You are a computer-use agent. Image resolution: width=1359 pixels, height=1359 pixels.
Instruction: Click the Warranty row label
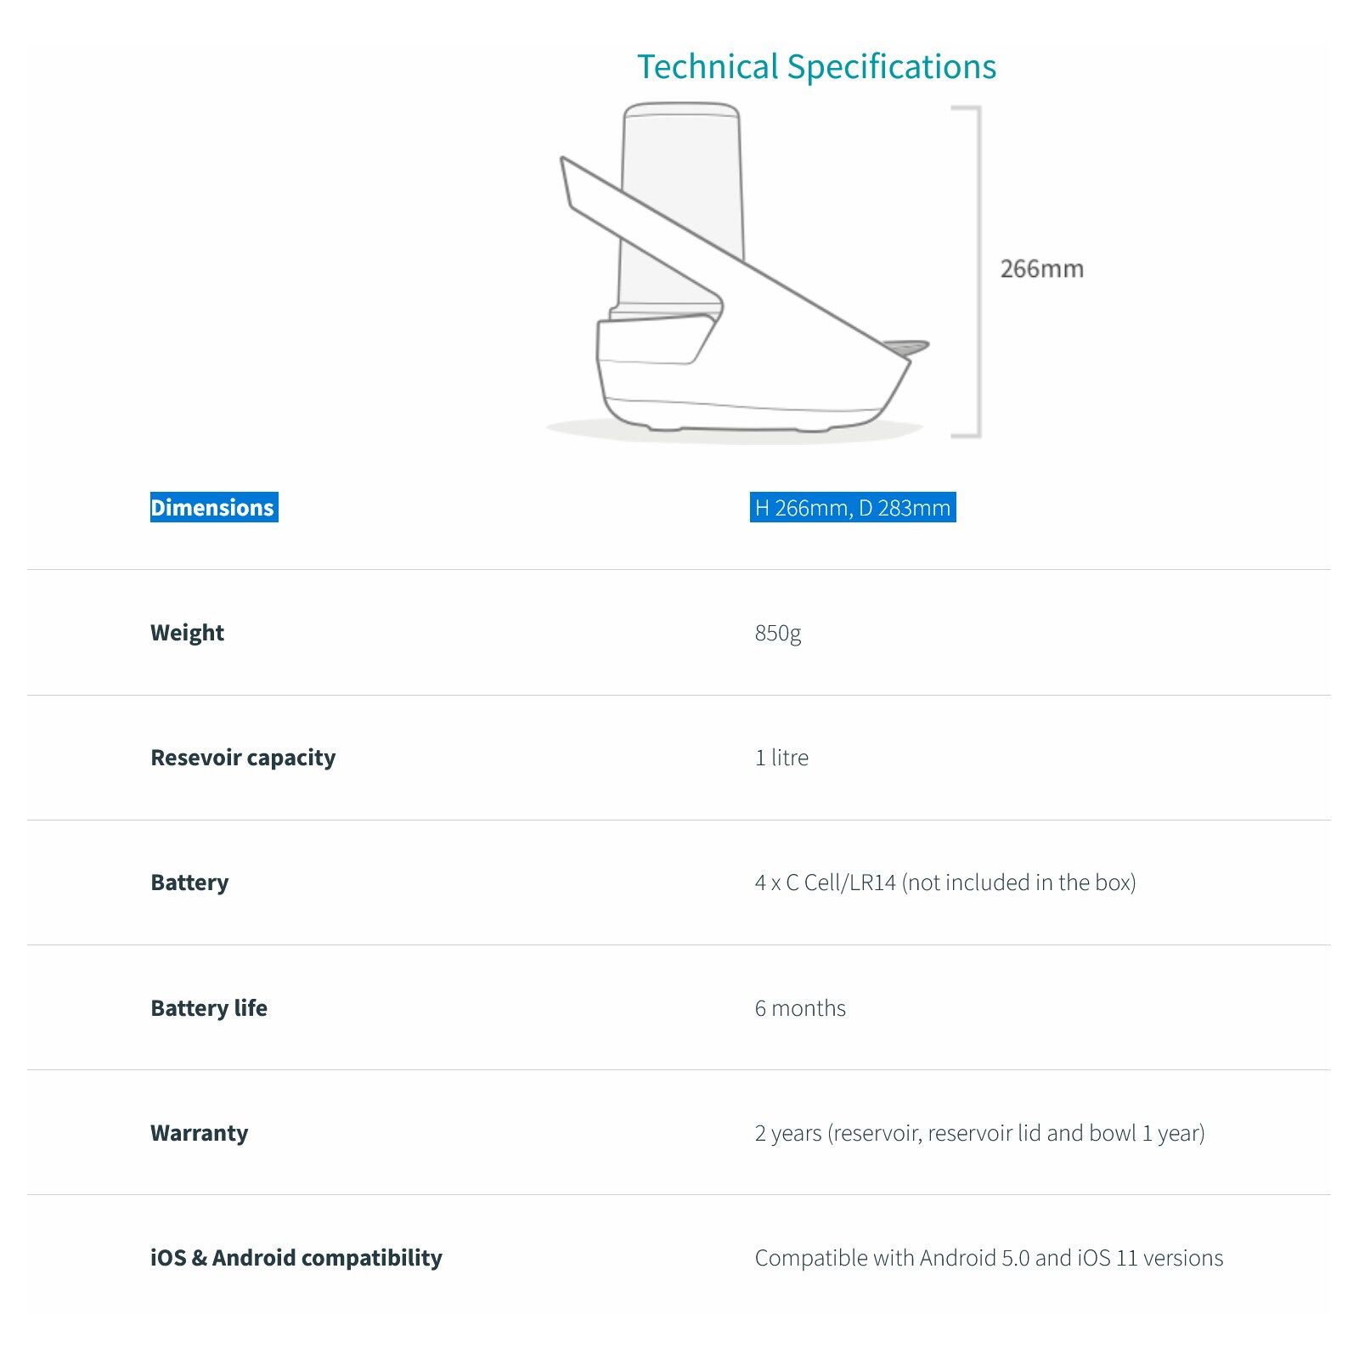tap(200, 1133)
